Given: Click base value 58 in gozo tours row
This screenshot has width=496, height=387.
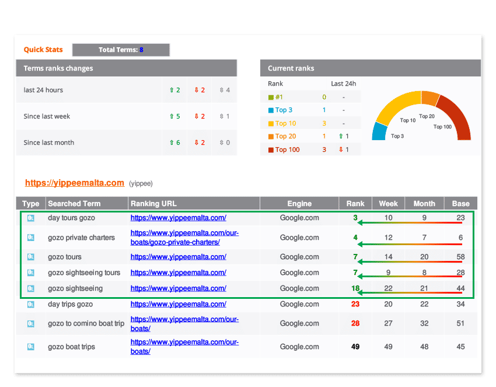Looking at the screenshot, I should pyautogui.click(x=460, y=257).
